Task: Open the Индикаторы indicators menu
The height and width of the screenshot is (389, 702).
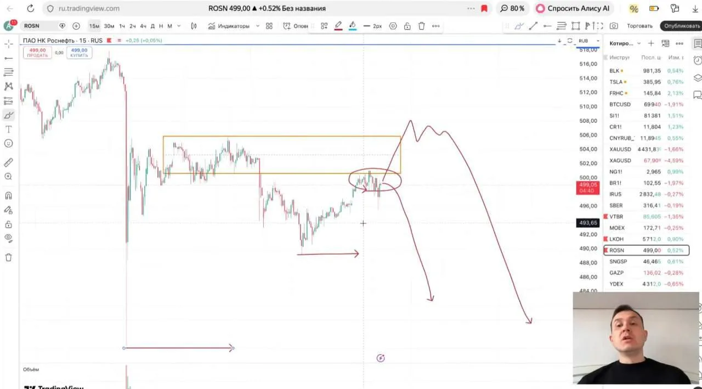Action: point(229,26)
